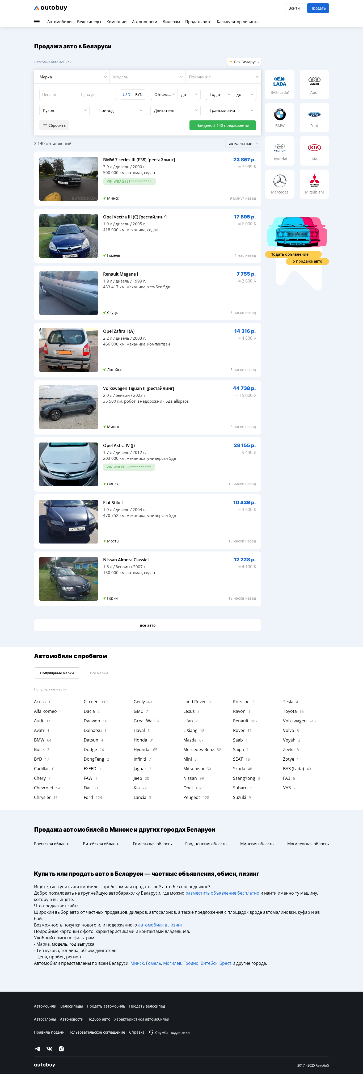Screen dimensions: 363x1074
Task: Open the Объем от dropdown
Action: (x=164, y=95)
